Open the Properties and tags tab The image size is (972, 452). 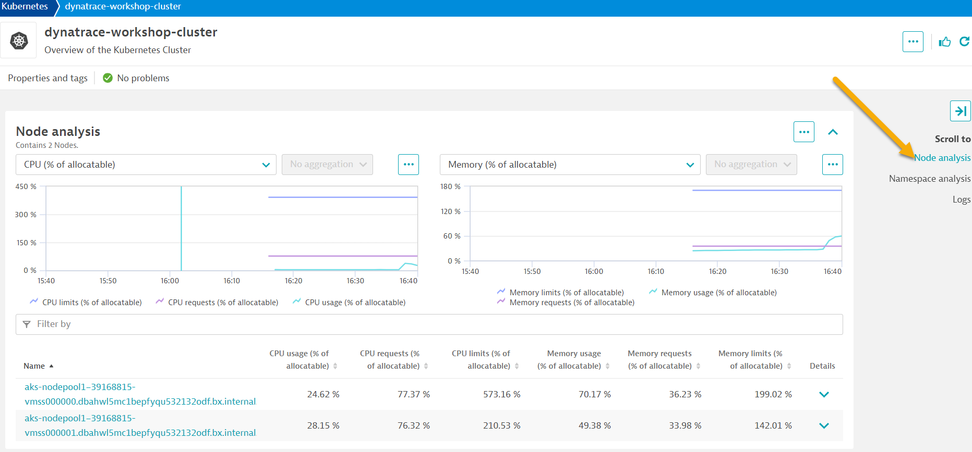(47, 78)
